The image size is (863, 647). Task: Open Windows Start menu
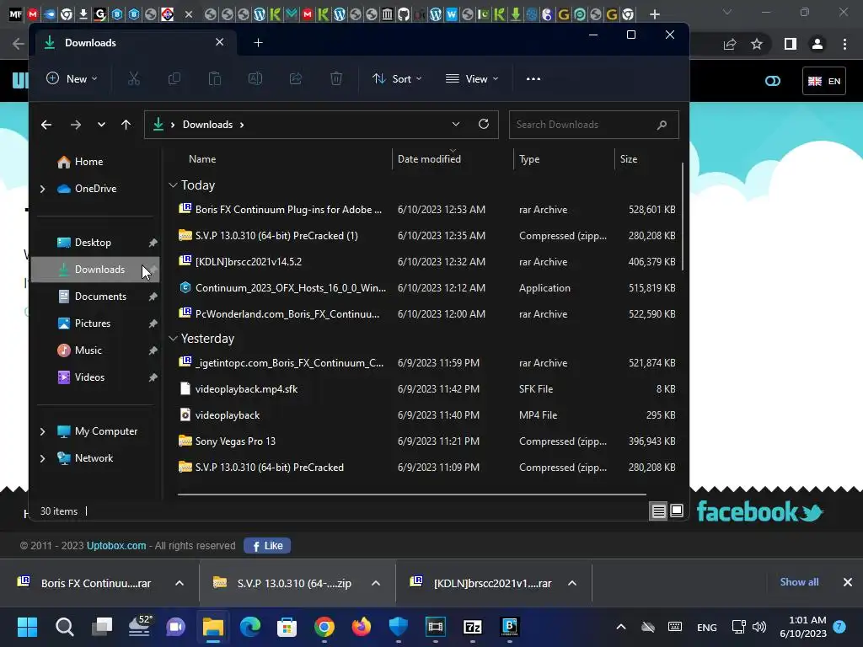click(x=28, y=627)
